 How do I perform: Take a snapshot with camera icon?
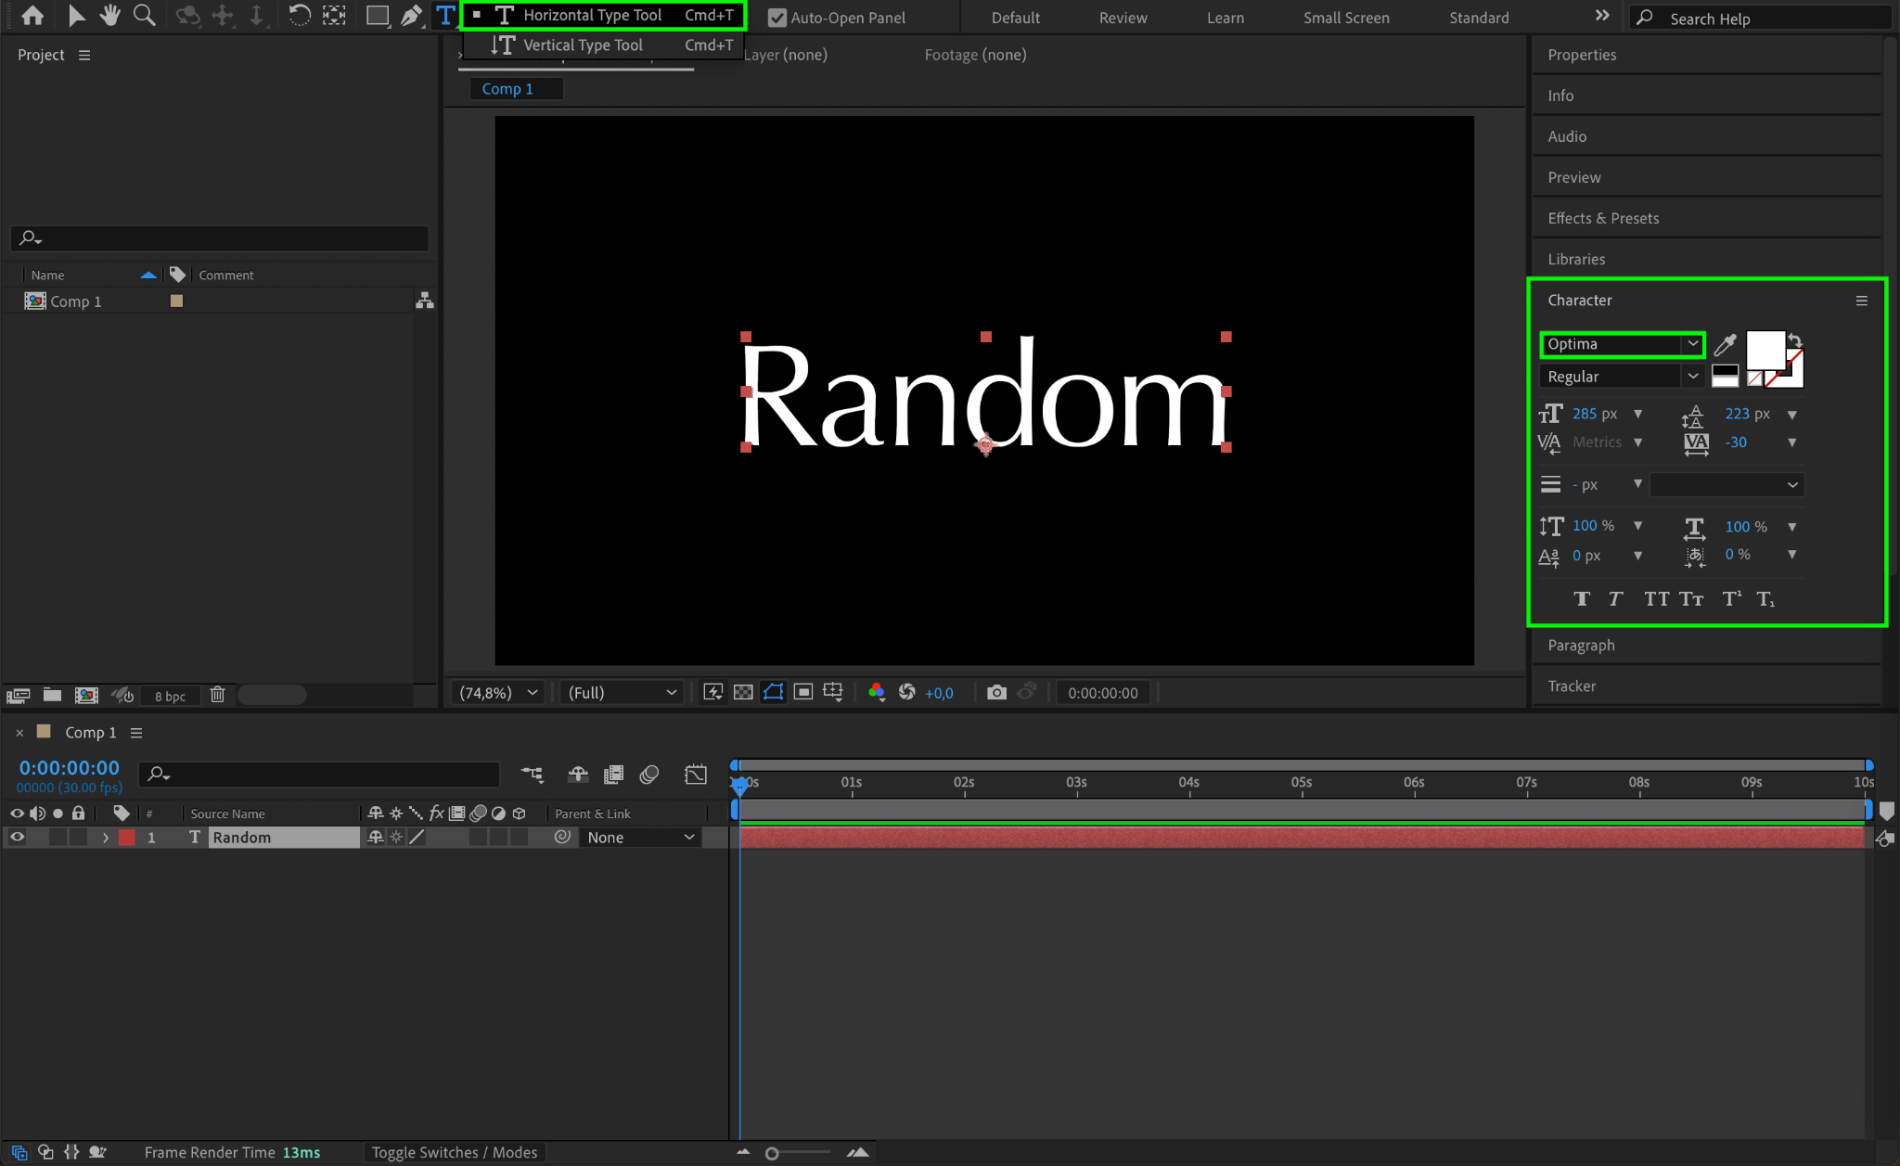(996, 693)
